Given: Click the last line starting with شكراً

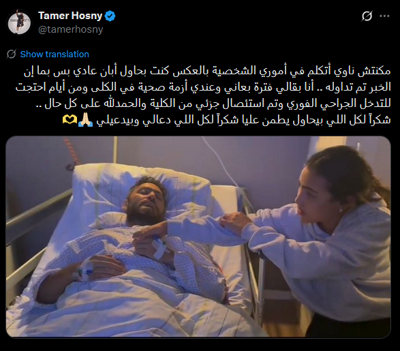Looking at the screenshot, I should [x=226, y=120].
